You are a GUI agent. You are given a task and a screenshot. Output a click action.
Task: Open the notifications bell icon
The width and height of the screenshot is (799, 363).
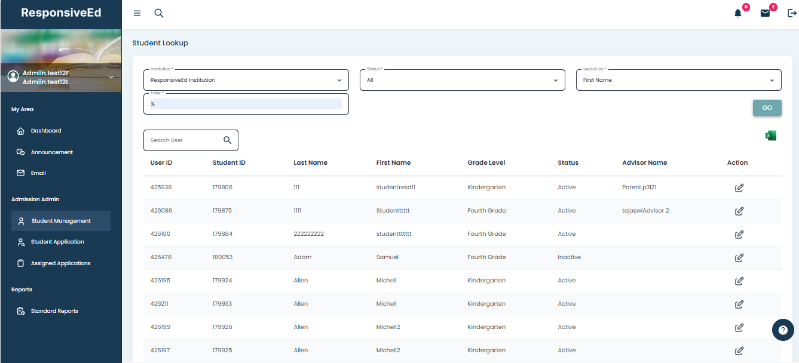click(x=738, y=13)
